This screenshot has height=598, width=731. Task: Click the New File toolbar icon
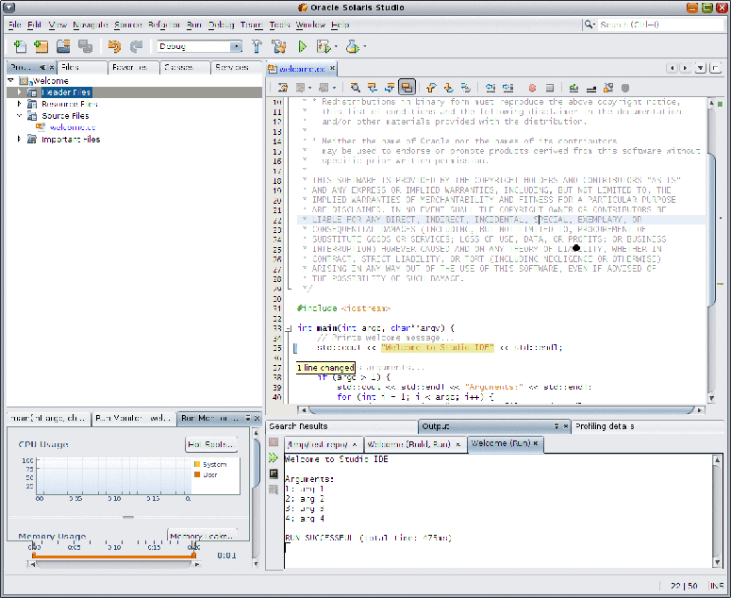pyautogui.click(x=20, y=46)
